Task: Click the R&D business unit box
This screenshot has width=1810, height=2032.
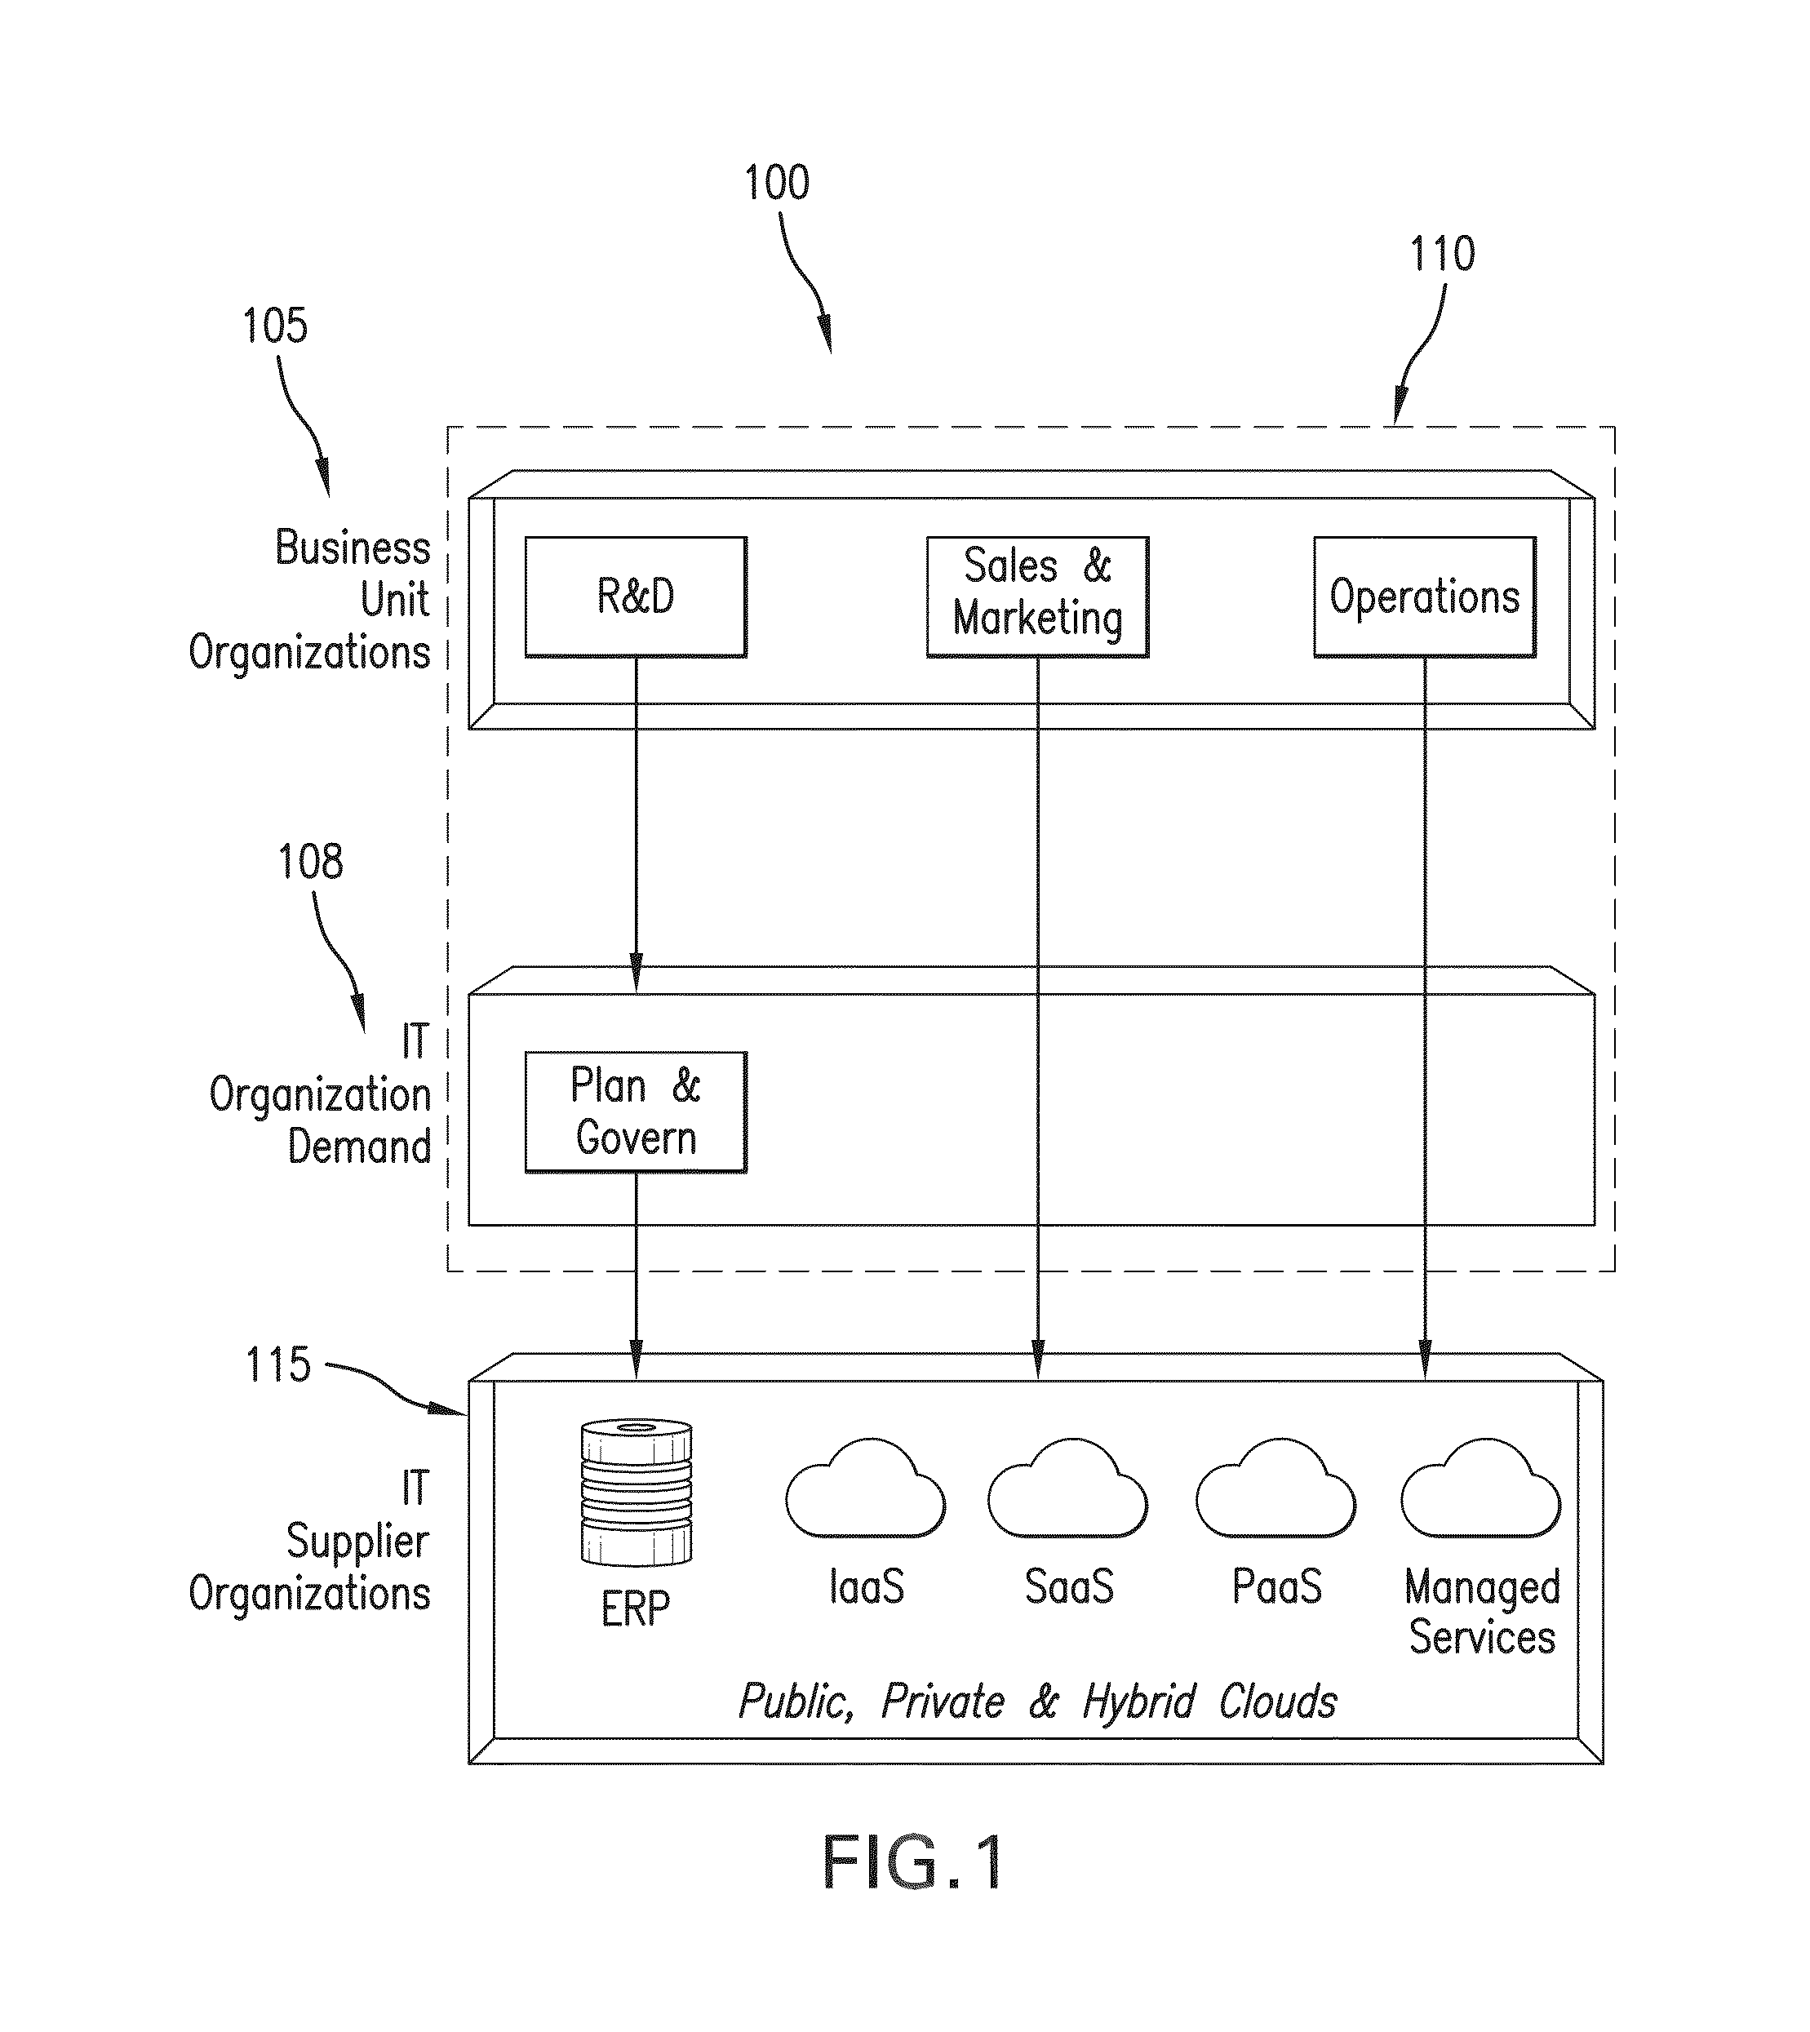Action: pyautogui.click(x=533, y=456)
